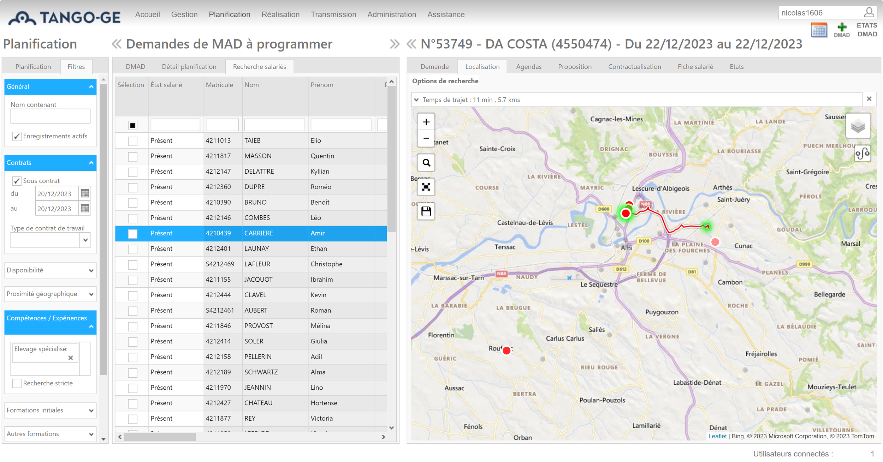Click the ETATS DMAD button

[867, 30]
